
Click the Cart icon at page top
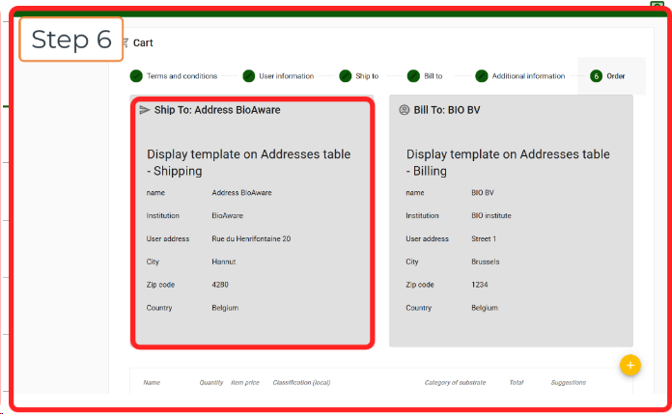pyautogui.click(x=126, y=42)
